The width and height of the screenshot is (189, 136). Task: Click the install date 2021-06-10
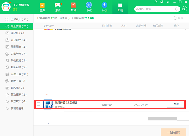(141, 105)
